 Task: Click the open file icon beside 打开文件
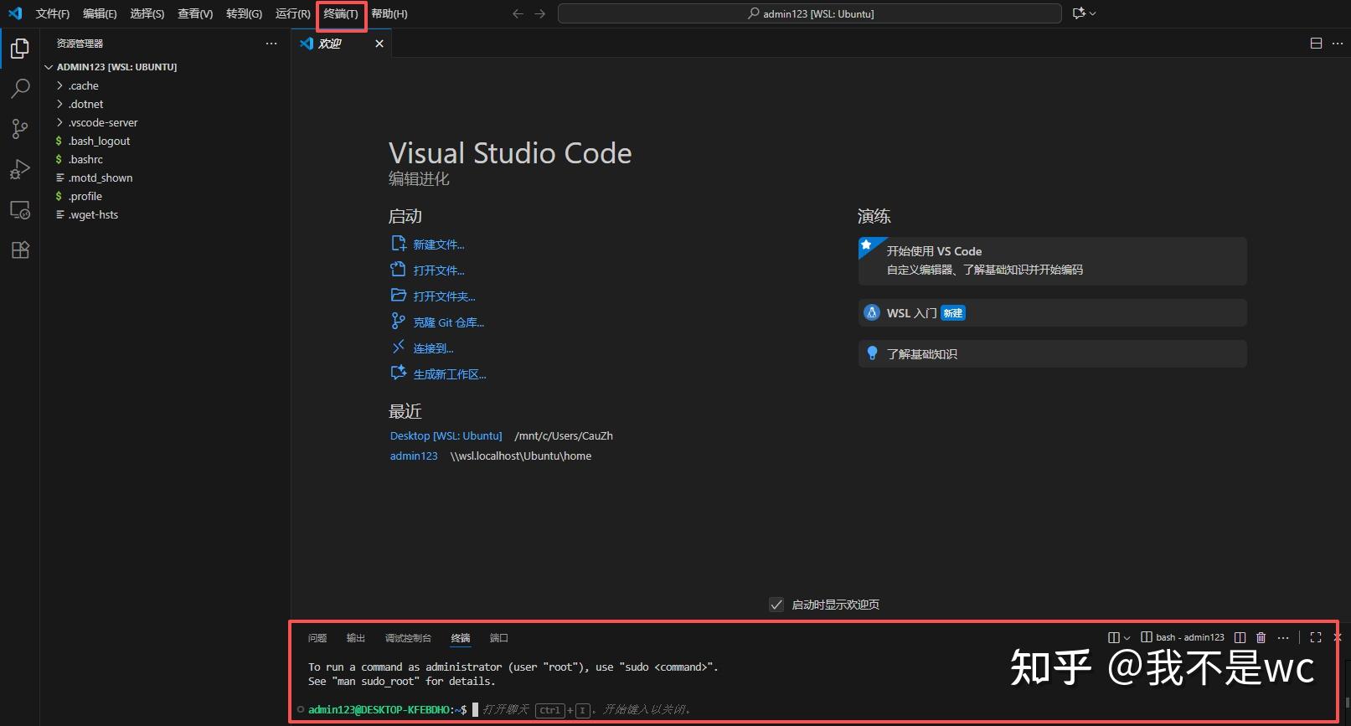pyautogui.click(x=399, y=270)
